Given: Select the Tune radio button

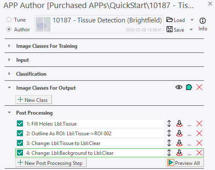Looking at the screenshot, I should click(x=9, y=19).
